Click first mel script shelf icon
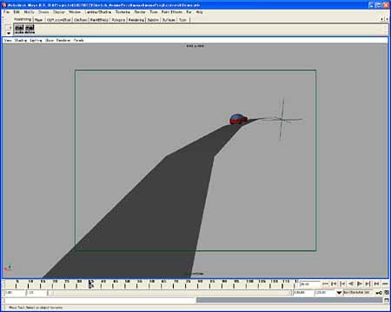391x312 pixels. click(x=19, y=29)
